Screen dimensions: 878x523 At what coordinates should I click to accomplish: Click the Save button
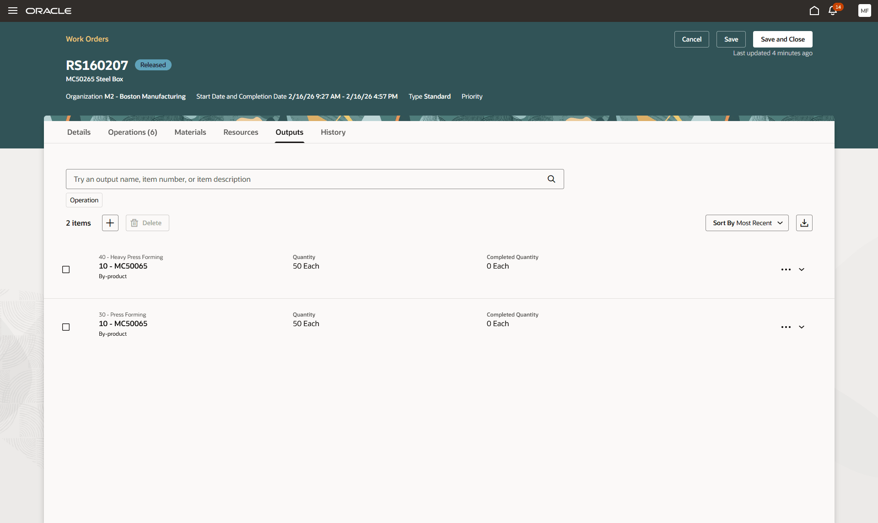[x=731, y=39]
